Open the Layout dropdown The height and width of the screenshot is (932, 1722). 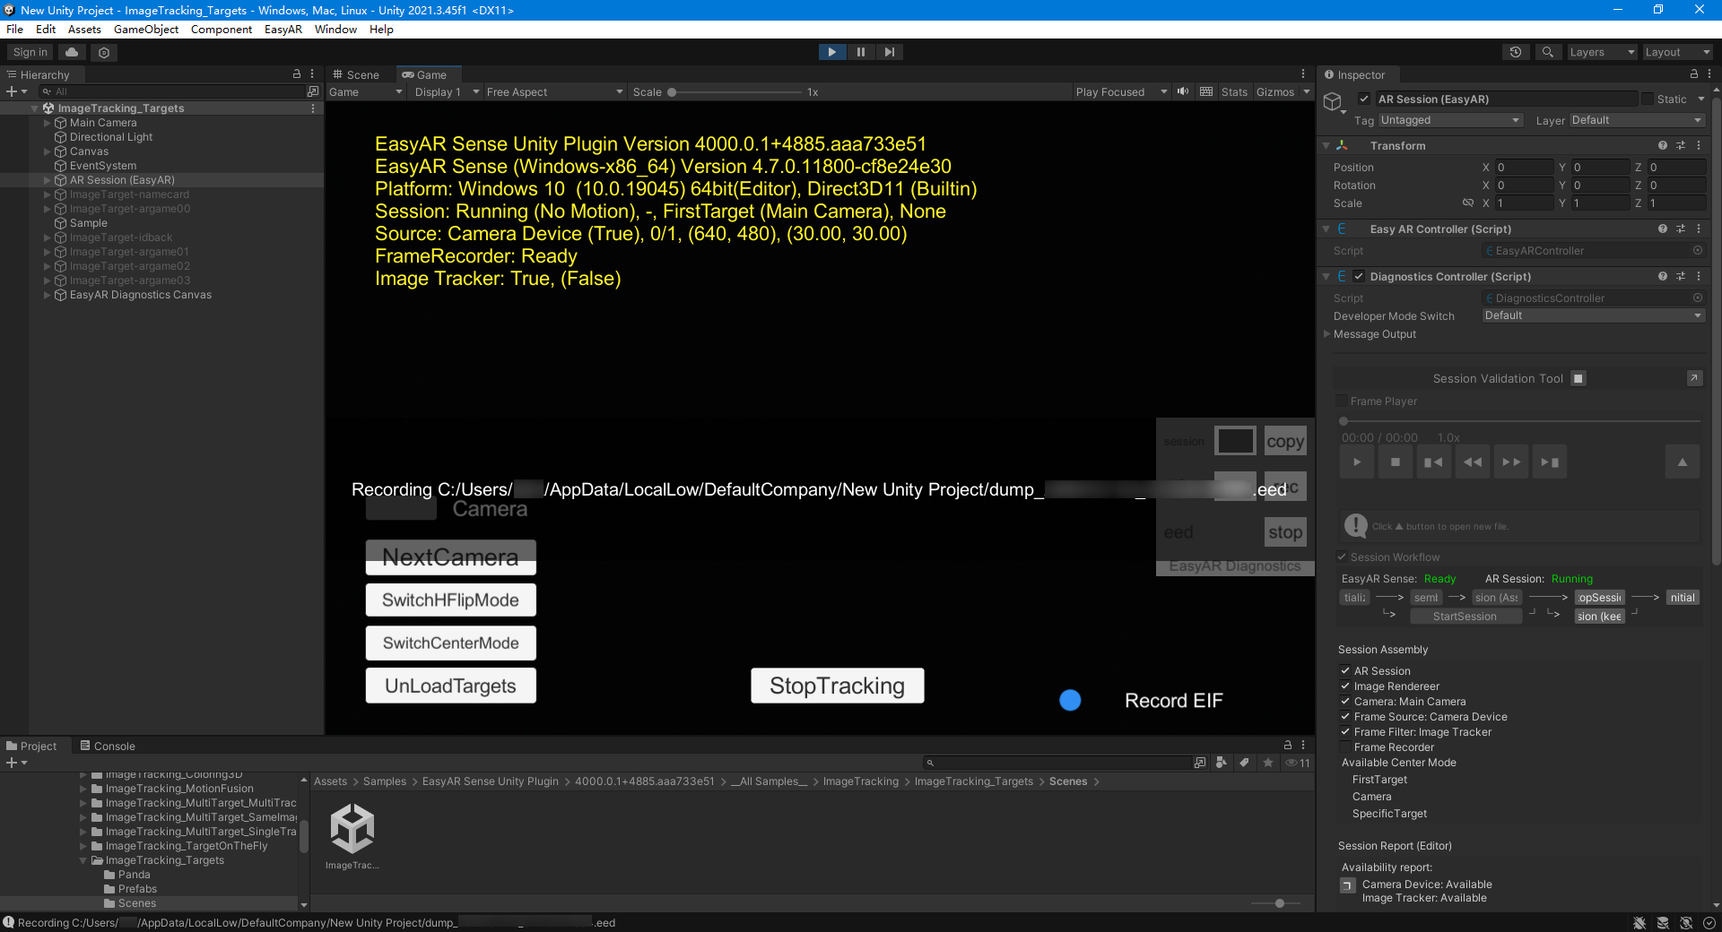[1675, 51]
